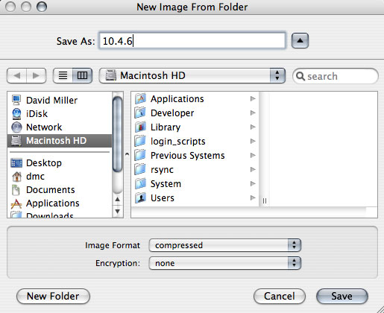Viewport: 384px width, 313px height.
Task: Click the System folder icon
Action: 140,183
